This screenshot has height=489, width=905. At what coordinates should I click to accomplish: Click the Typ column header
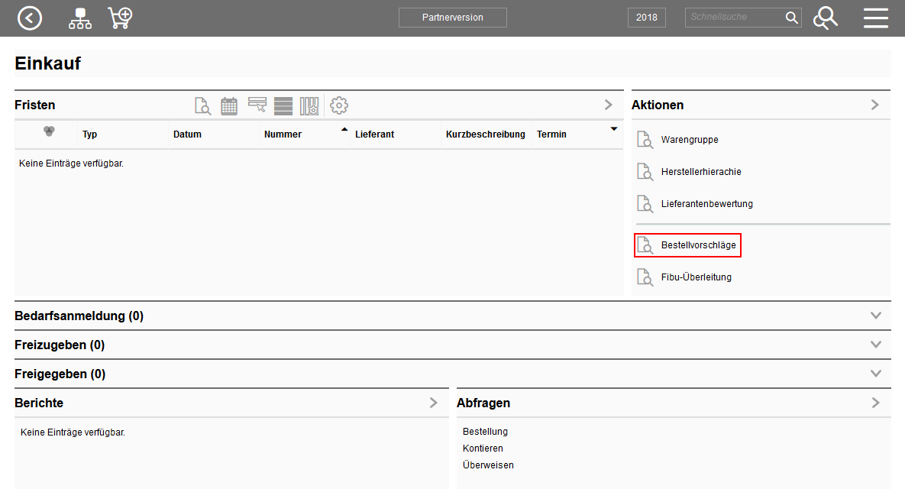pos(89,134)
